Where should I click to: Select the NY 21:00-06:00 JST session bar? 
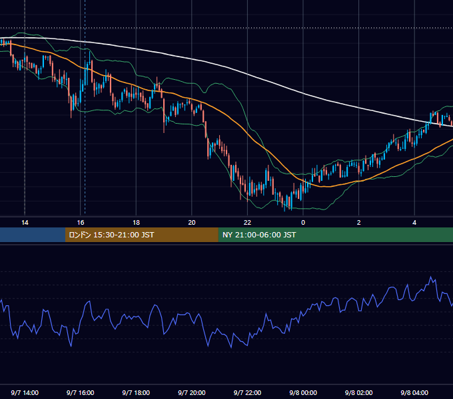tap(335, 235)
